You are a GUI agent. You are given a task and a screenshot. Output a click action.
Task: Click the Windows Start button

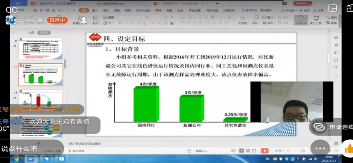tap(16, 159)
